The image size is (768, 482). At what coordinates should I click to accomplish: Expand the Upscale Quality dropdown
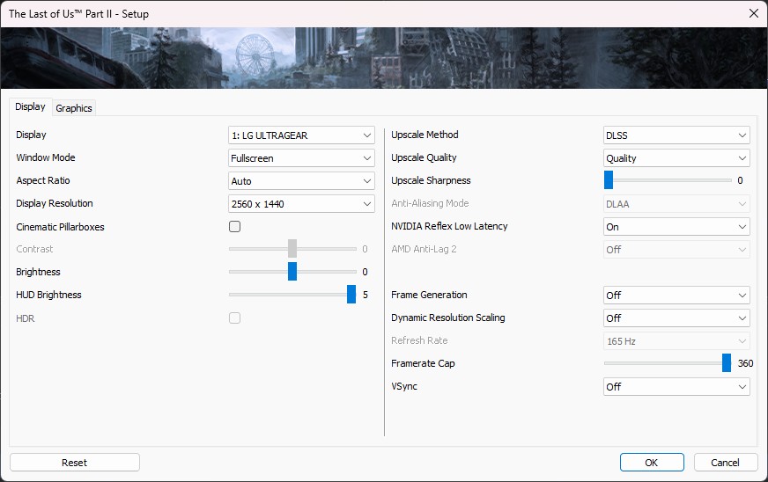[x=676, y=158]
